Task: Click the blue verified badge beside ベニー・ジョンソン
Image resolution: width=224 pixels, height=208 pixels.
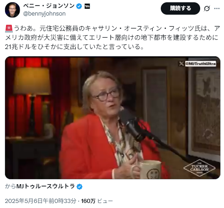Action: click(79, 6)
